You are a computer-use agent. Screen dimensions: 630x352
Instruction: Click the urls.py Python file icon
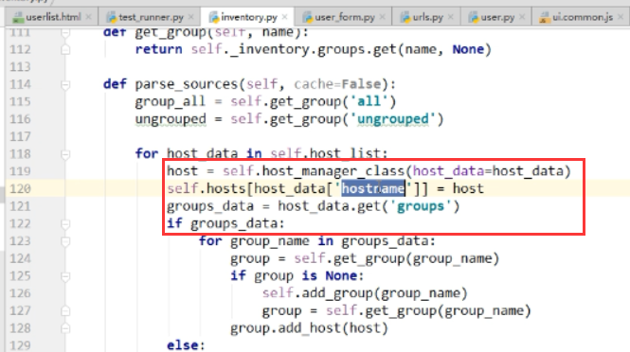pos(405,17)
